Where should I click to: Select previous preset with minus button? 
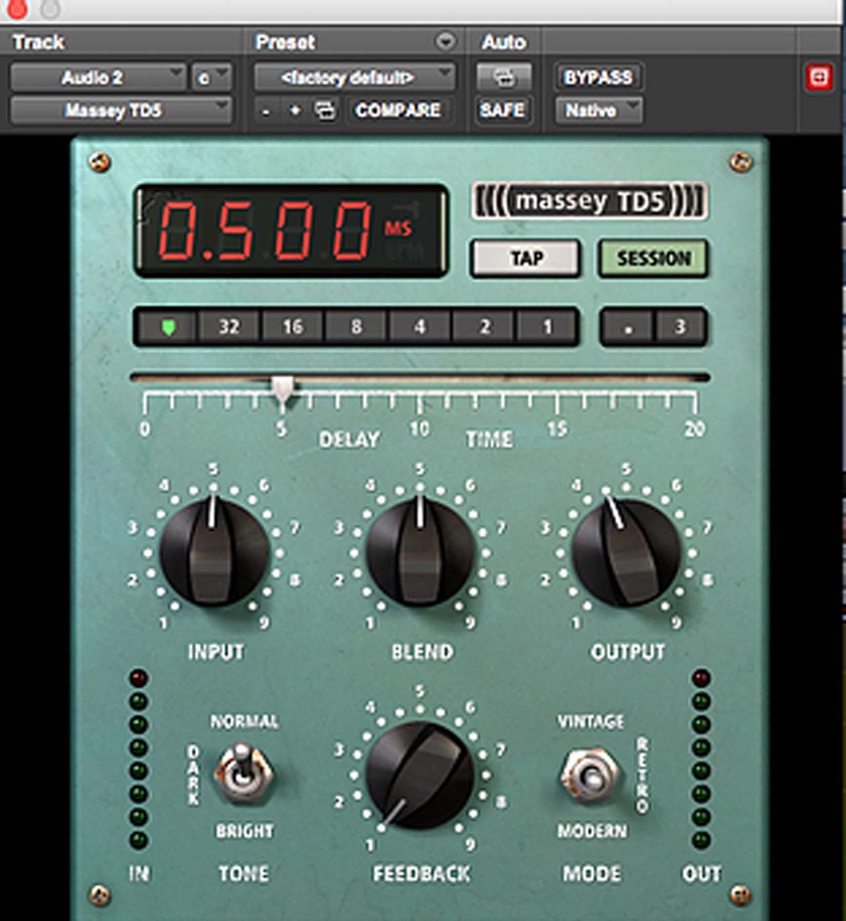[x=266, y=111]
